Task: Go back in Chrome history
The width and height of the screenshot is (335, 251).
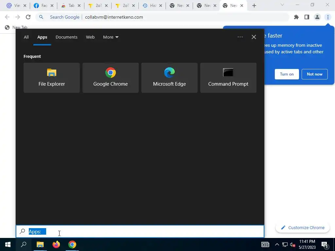Action: coord(7,17)
